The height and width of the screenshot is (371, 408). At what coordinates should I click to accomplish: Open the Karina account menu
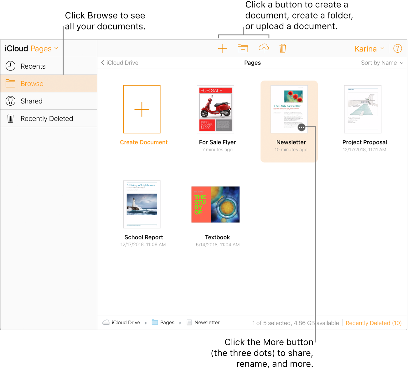(x=369, y=49)
